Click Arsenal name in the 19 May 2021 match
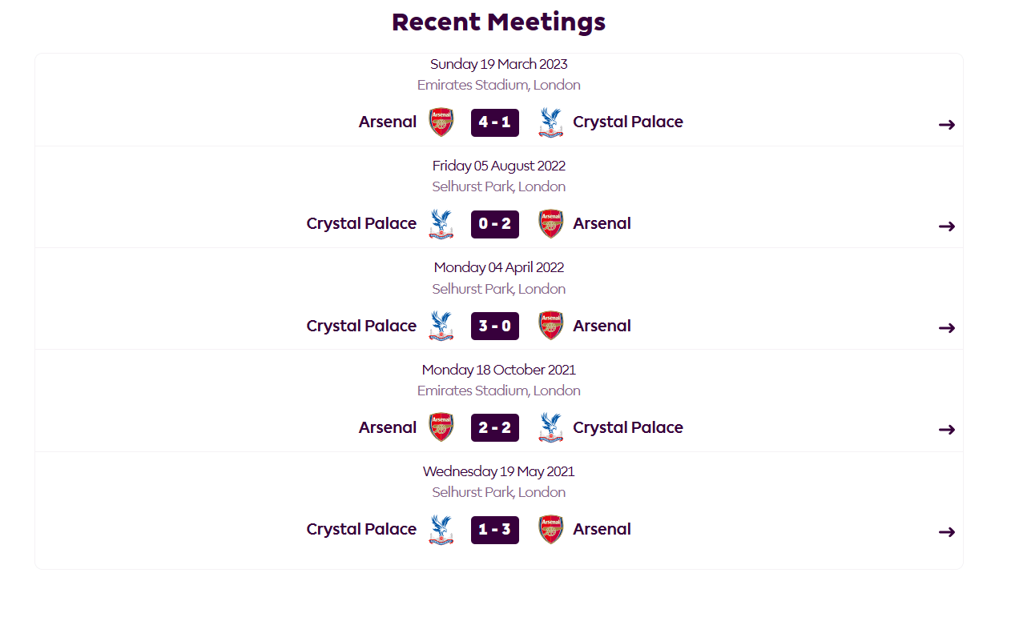 (x=602, y=529)
